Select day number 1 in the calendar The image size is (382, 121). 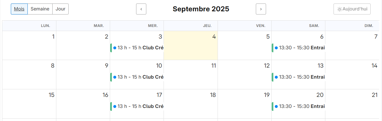click(x=53, y=37)
